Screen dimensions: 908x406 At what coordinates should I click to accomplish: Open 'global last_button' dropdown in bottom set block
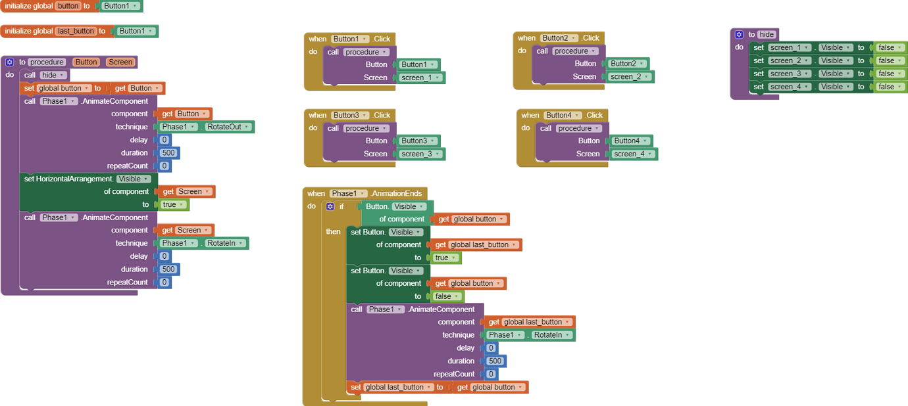click(399, 387)
